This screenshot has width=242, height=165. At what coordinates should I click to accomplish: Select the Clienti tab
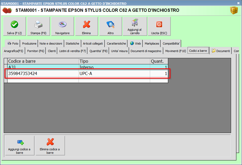(x=52, y=51)
